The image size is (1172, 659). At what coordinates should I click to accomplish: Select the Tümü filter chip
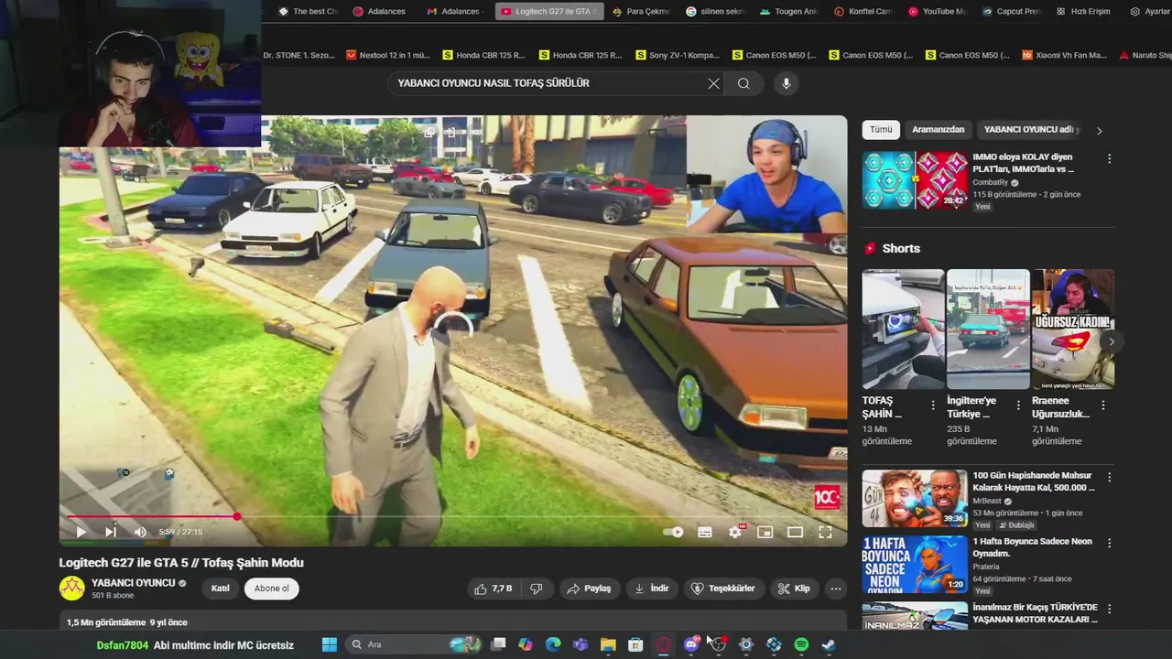[x=881, y=130]
